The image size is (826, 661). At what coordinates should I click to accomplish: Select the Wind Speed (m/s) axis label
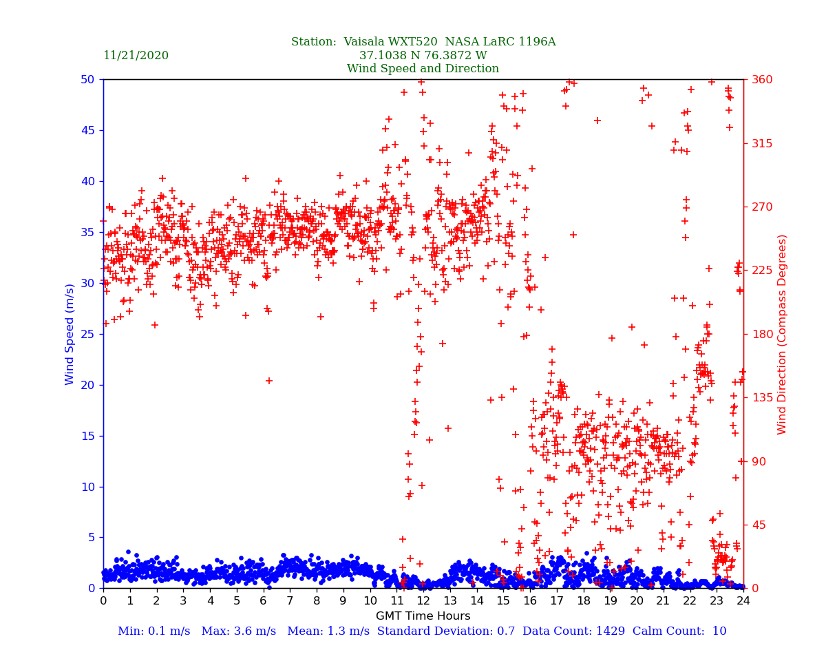point(70,334)
